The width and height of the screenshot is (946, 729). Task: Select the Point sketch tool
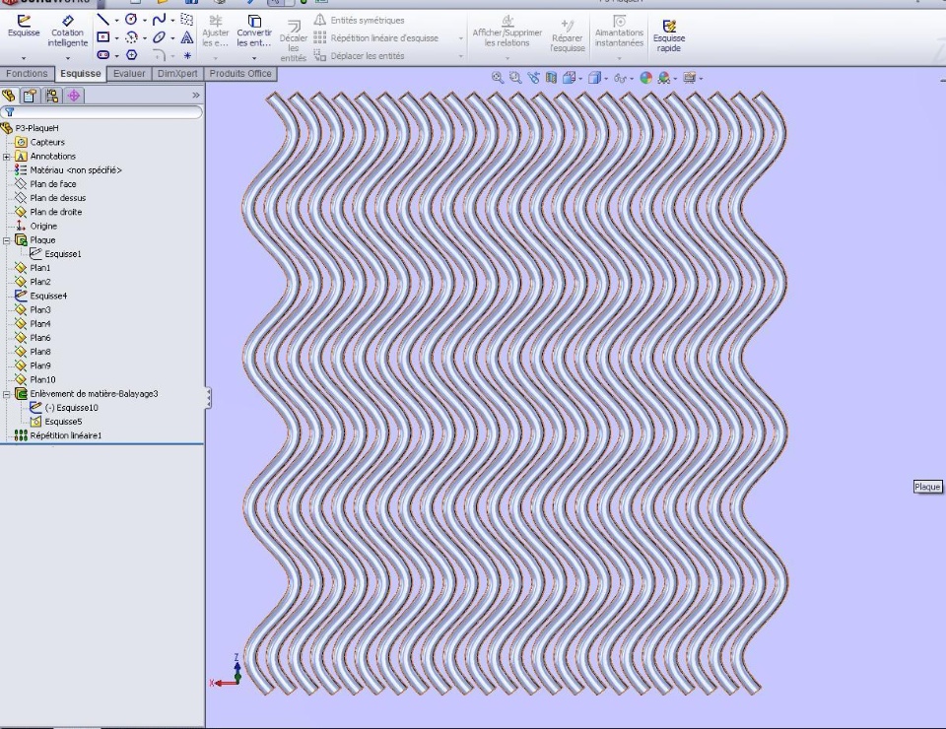[187, 55]
